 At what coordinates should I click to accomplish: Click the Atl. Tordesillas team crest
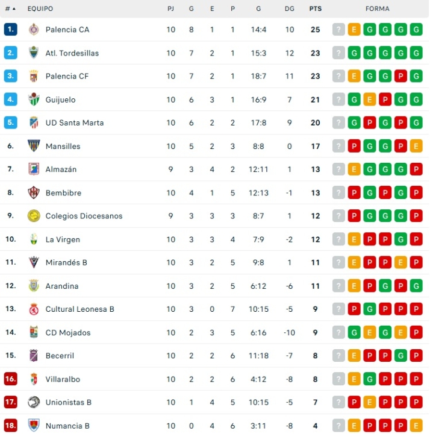pyautogui.click(x=34, y=53)
